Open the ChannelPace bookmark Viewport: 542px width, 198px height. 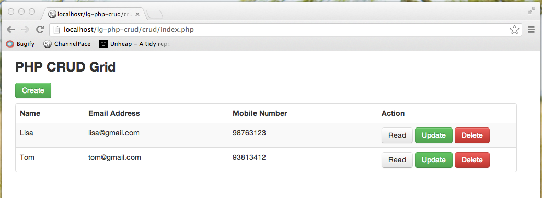[x=67, y=44]
